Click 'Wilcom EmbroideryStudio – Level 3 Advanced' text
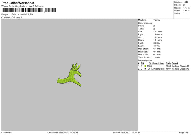Screen dimensions: 191x135 (23, 6)
